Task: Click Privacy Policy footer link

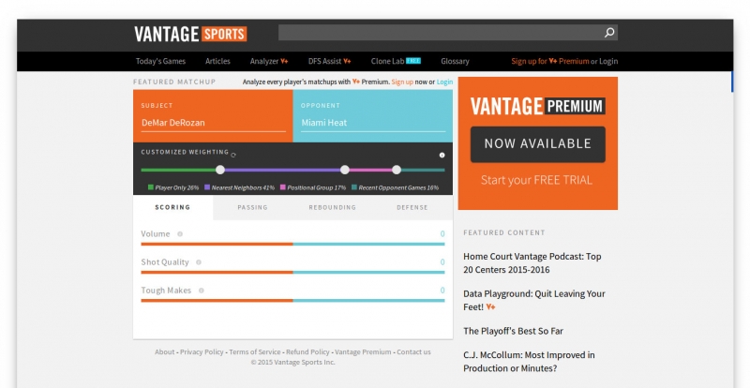Action: (202, 352)
